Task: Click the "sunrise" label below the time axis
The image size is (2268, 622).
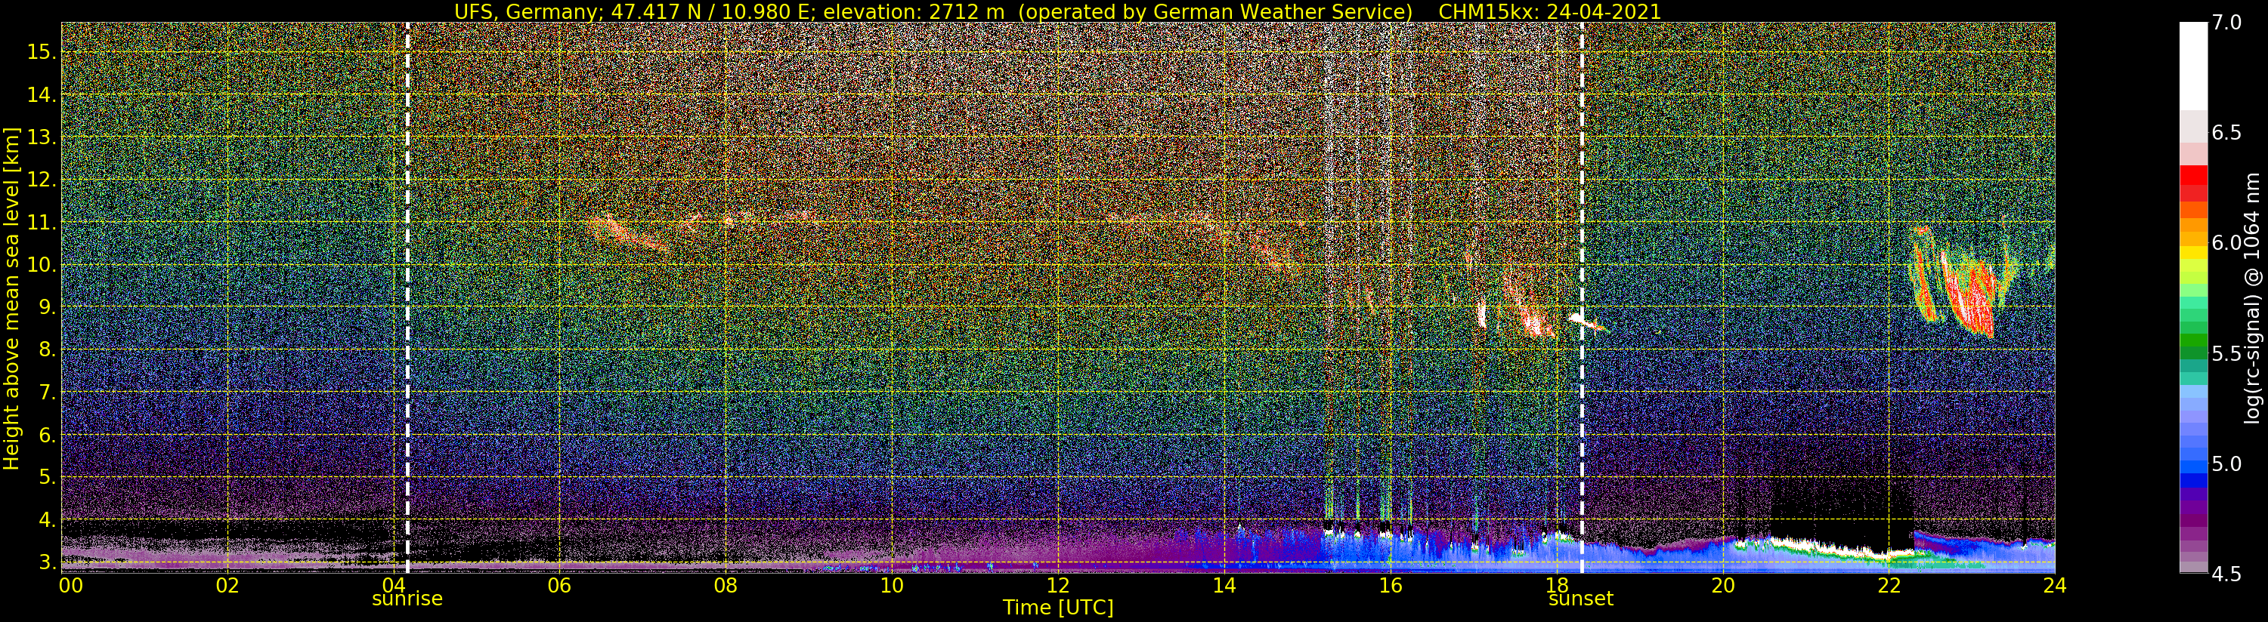Action: (x=407, y=599)
